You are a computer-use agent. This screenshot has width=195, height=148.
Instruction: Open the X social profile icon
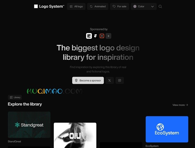click(110, 80)
